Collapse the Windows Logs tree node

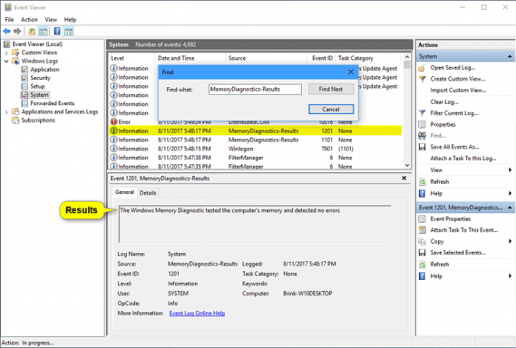(6, 61)
